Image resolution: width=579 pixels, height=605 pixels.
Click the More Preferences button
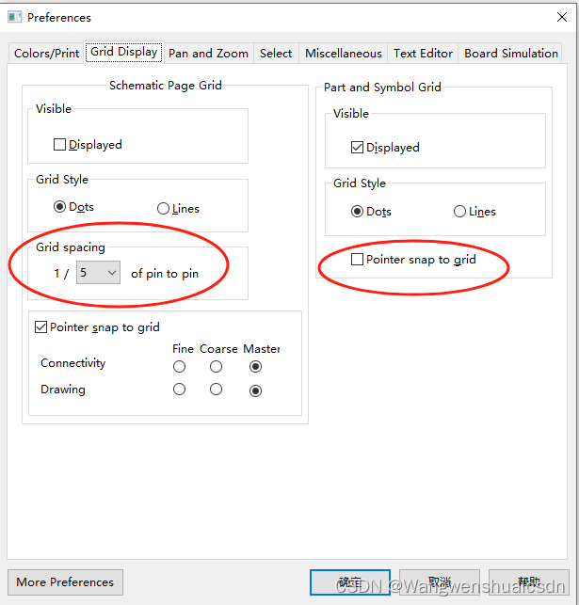tap(65, 582)
